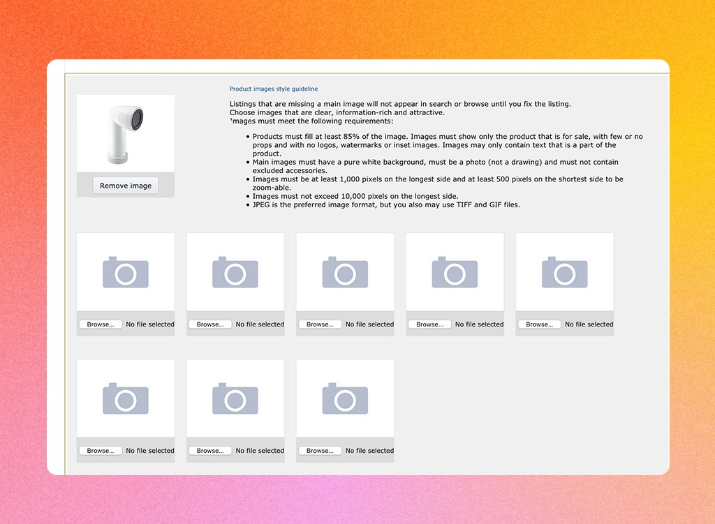Select the uploaded pipe elbow product thumbnail
This screenshot has width=715, height=524.
click(x=126, y=133)
